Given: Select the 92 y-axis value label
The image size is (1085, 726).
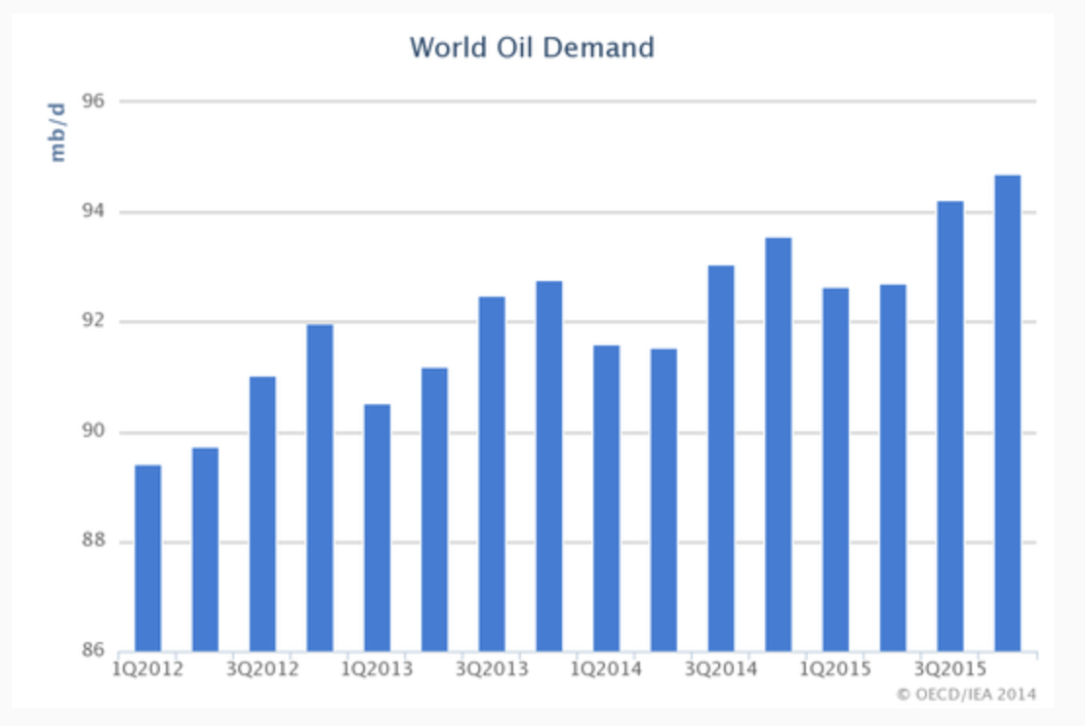Looking at the screenshot, I should point(93,320).
